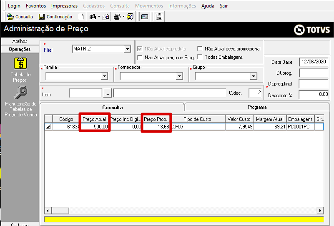Click the yellow status bar
Viewport: 334px width, 226px height.
coord(184,219)
